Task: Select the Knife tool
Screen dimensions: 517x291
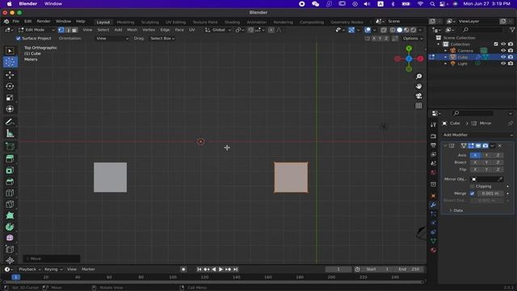Action: pos(10,205)
